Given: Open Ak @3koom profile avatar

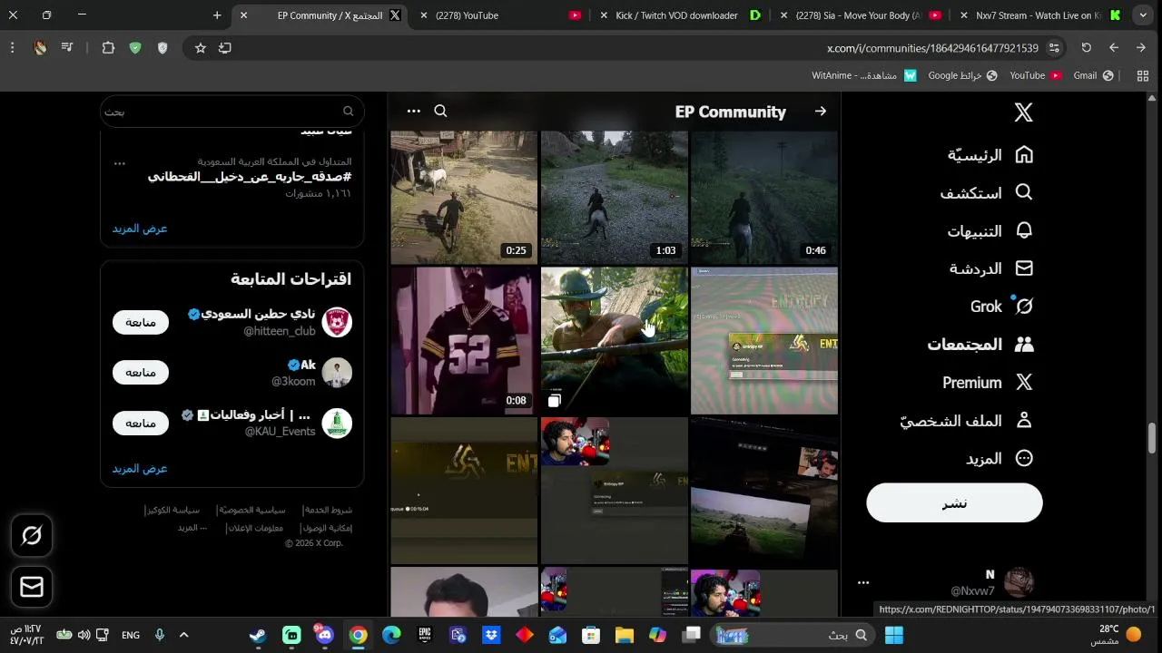Looking at the screenshot, I should (337, 373).
